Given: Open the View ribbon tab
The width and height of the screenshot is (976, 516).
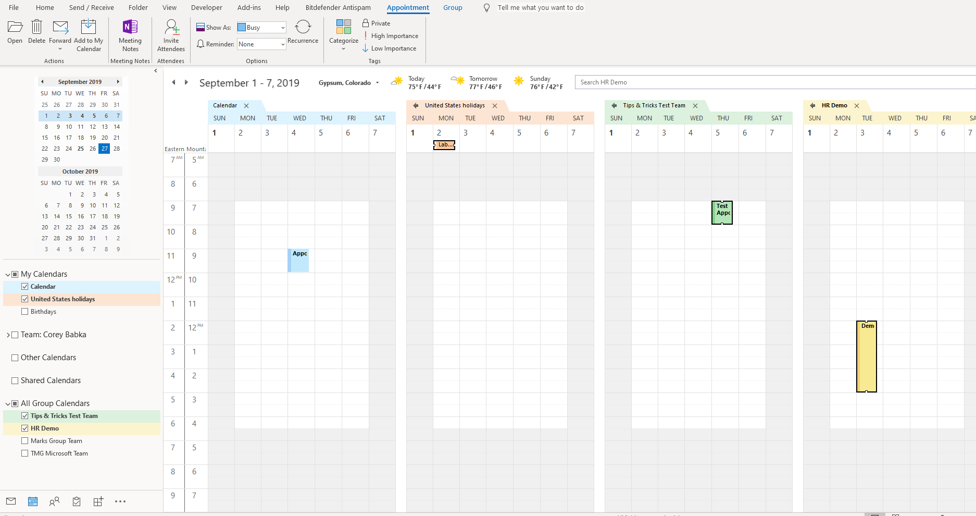Looking at the screenshot, I should tap(169, 8).
